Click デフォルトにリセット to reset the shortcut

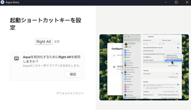pos(70,93)
